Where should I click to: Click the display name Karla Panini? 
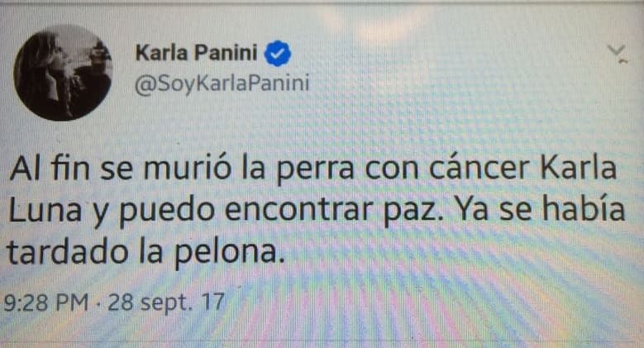click(x=196, y=53)
